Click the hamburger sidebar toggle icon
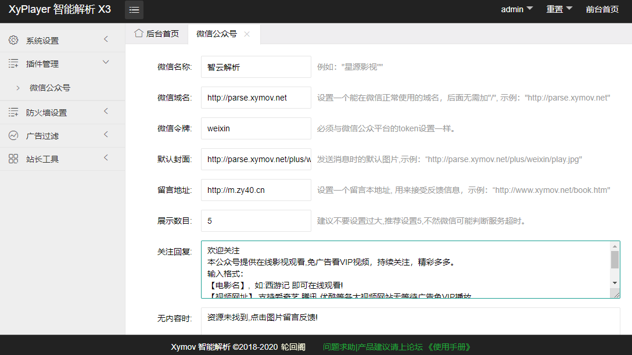This screenshot has height=355, width=632. (134, 10)
